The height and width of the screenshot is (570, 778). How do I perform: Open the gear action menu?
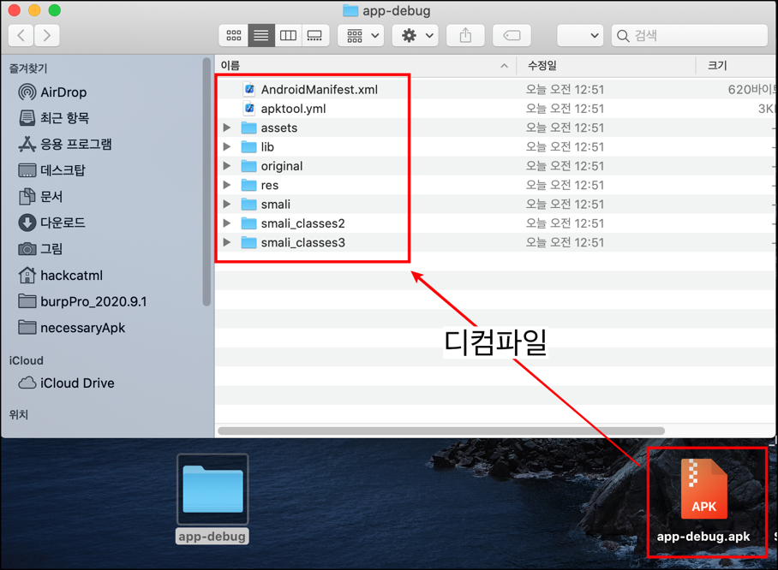416,35
